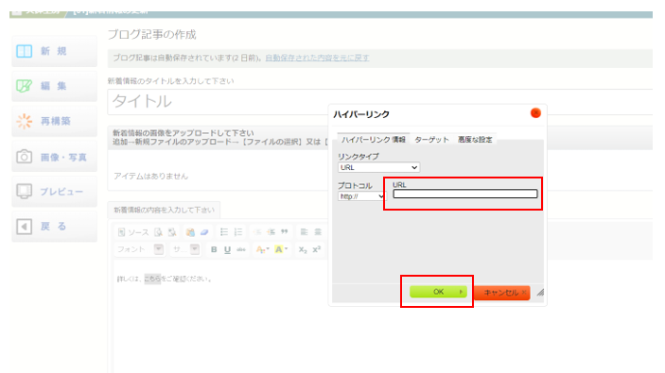Click the URL input field in dialog
This screenshot has height=373, width=665.
pos(465,194)
